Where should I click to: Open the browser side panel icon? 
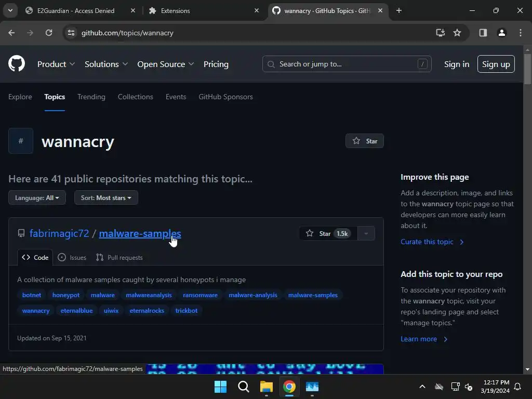483,33
